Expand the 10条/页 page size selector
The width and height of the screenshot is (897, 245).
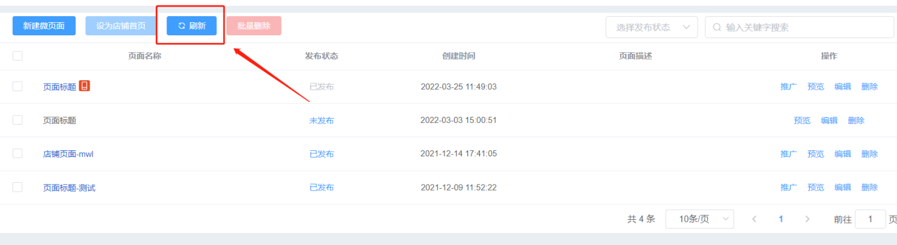click(x=700, y=219)
